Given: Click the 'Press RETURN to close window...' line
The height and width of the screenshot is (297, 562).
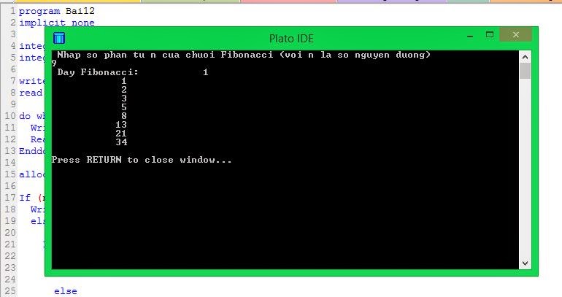Looking at the screenshot, I should tap(142, 160).
